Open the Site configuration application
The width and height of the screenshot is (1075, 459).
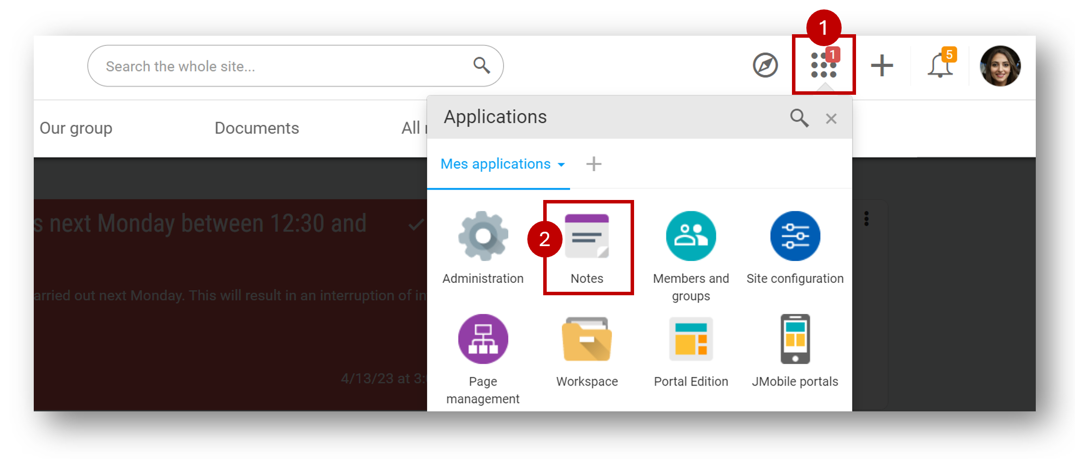tap(795, 248)
